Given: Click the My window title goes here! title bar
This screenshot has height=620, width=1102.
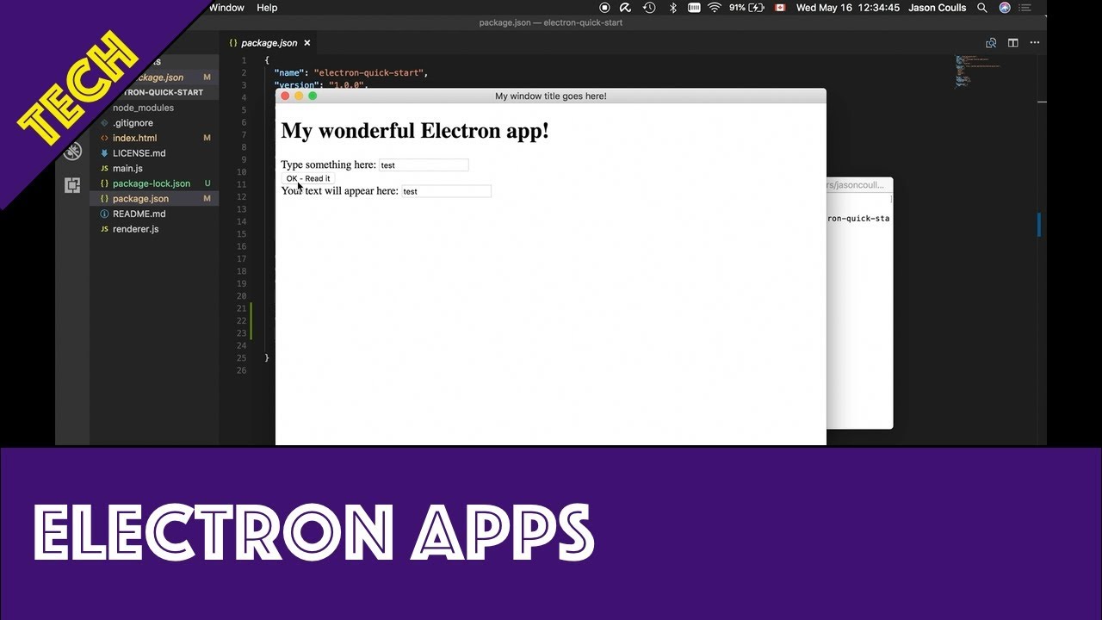Looking at the screenshot, I should (x=551, y=96).
